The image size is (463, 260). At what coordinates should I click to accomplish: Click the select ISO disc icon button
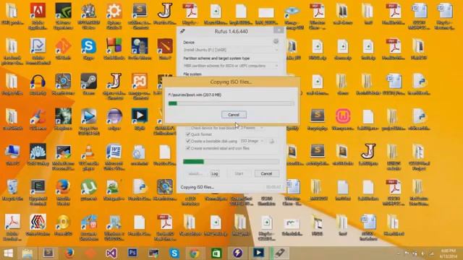[x=272, y=142]
